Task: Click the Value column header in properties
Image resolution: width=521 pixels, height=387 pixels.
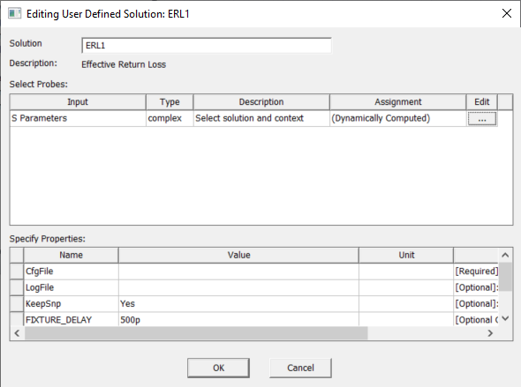Action: pos(238,255)
